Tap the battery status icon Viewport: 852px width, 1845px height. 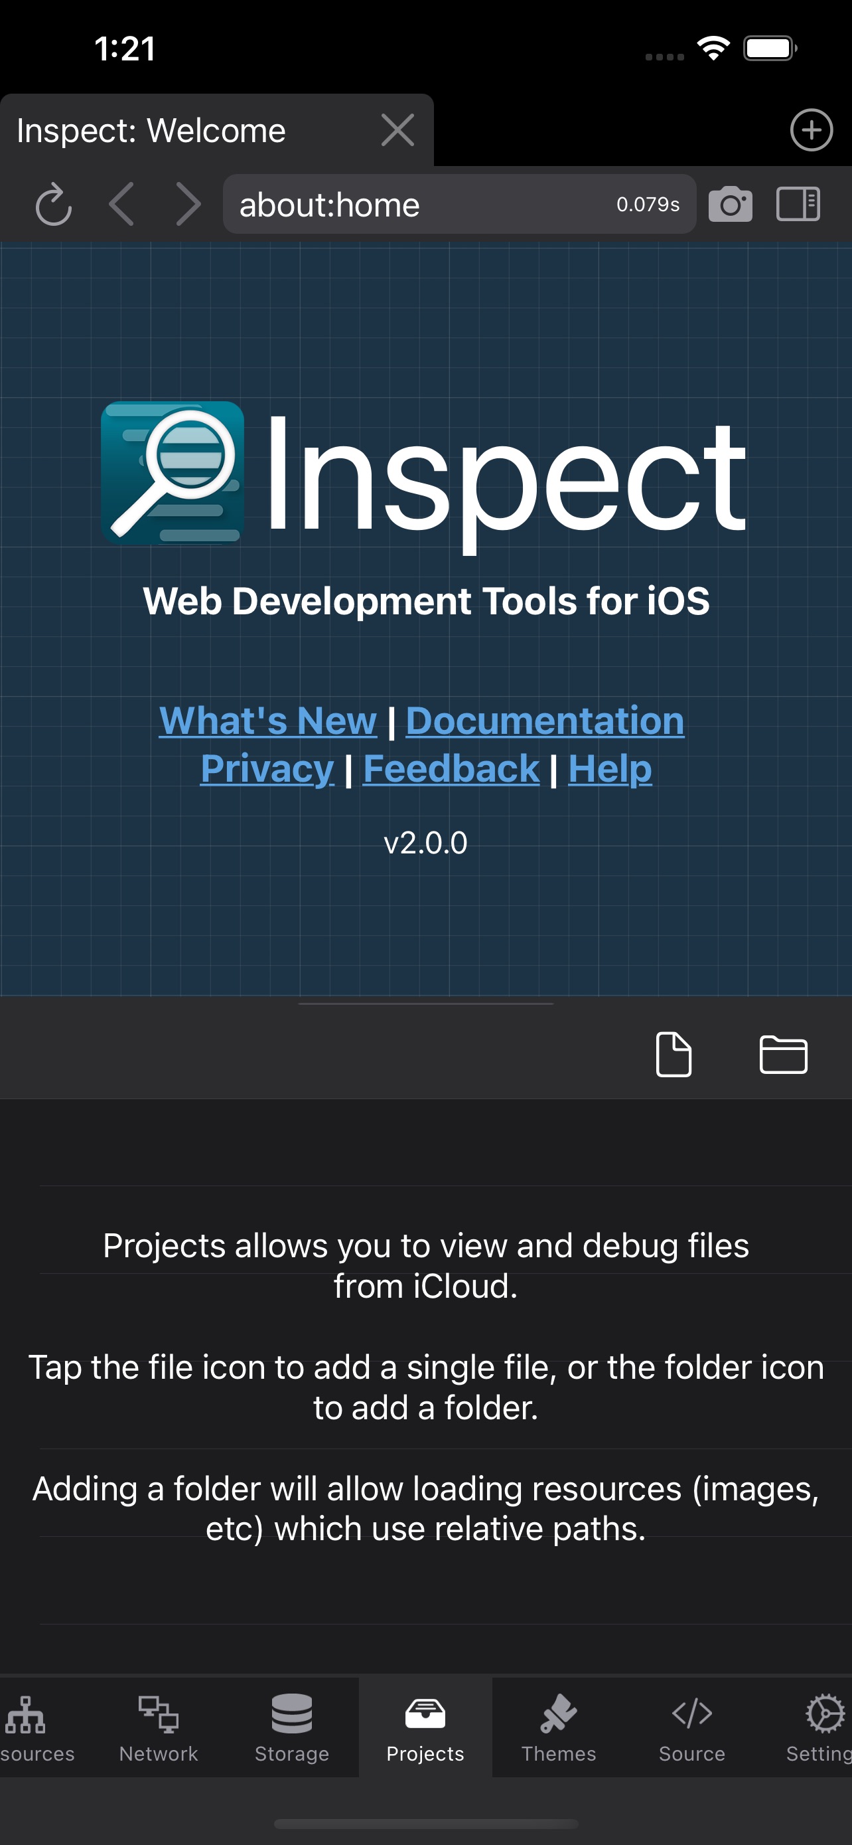(x=770, y=48)
